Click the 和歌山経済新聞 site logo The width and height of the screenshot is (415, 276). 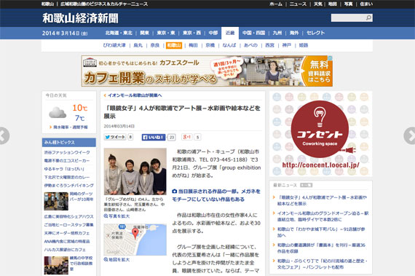[81, 18]
